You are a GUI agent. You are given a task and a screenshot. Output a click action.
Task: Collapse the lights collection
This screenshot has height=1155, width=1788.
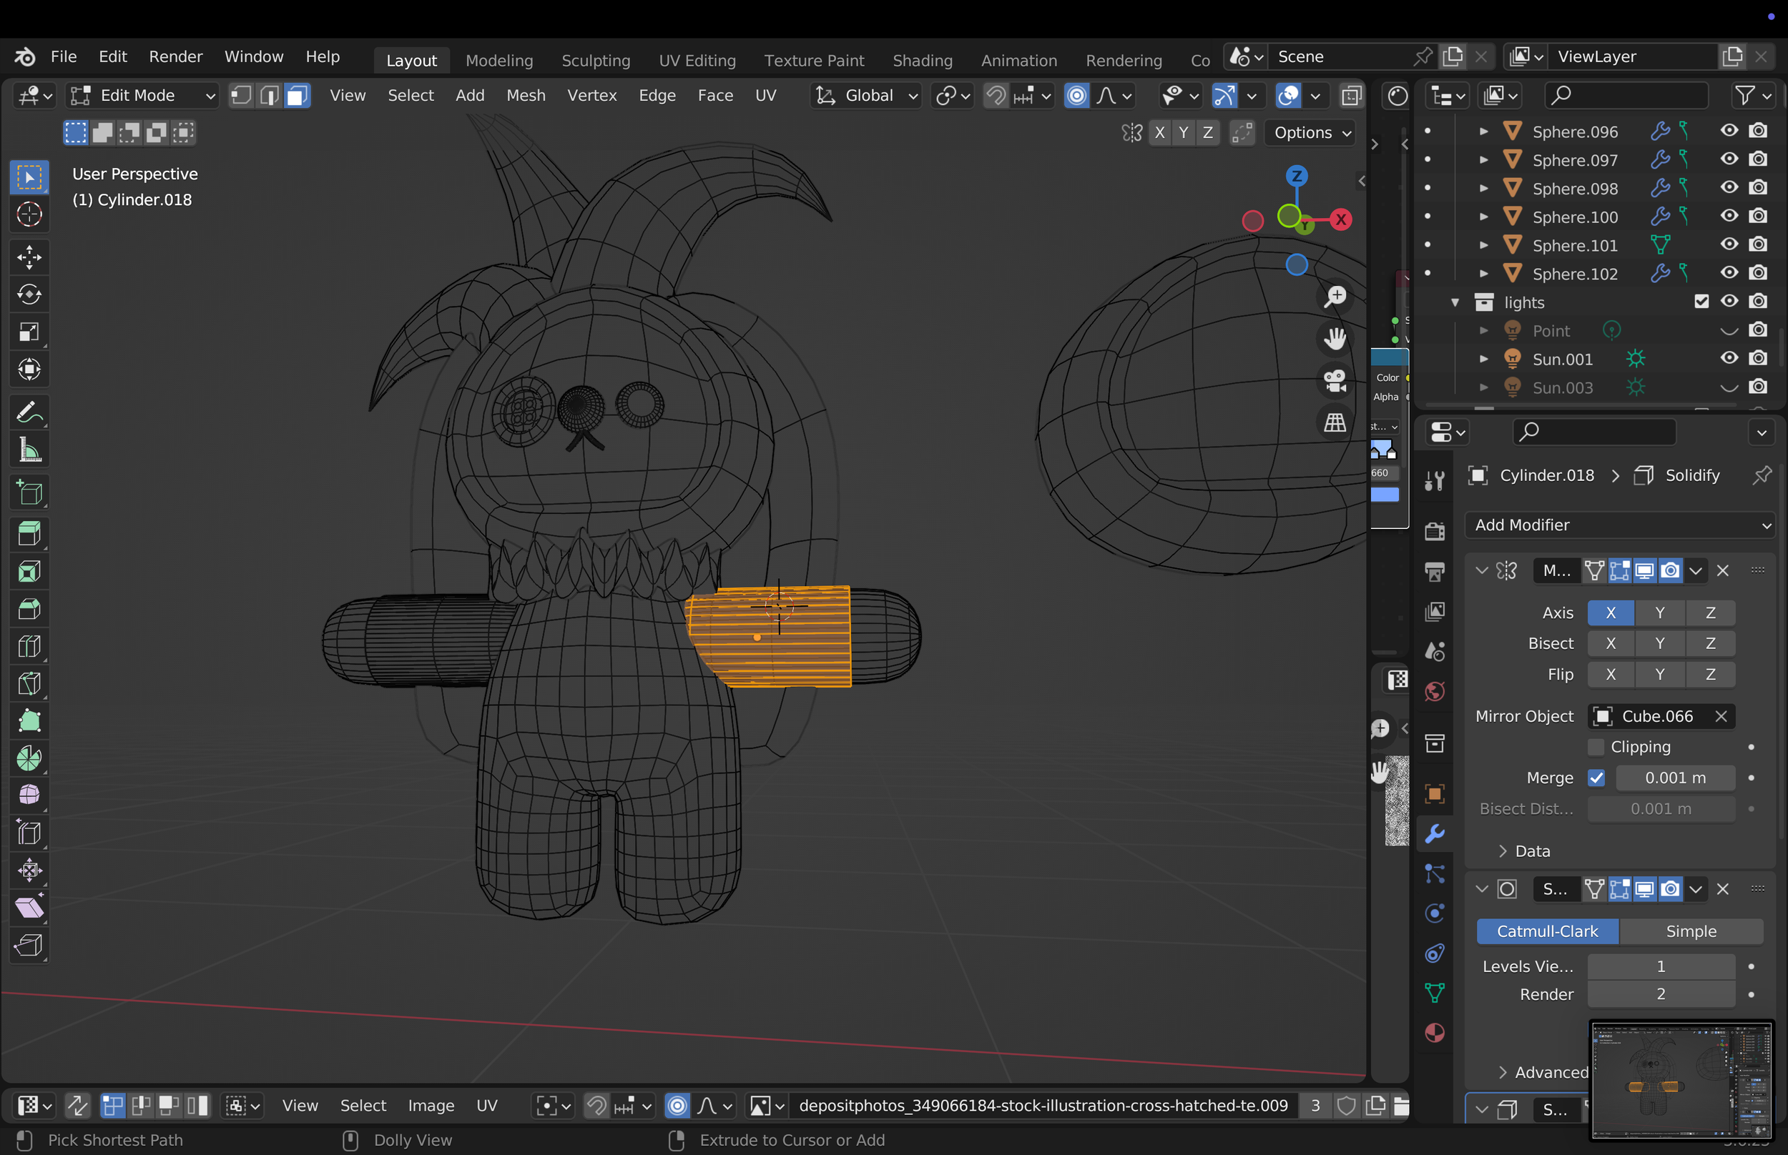pos(1455,302)
